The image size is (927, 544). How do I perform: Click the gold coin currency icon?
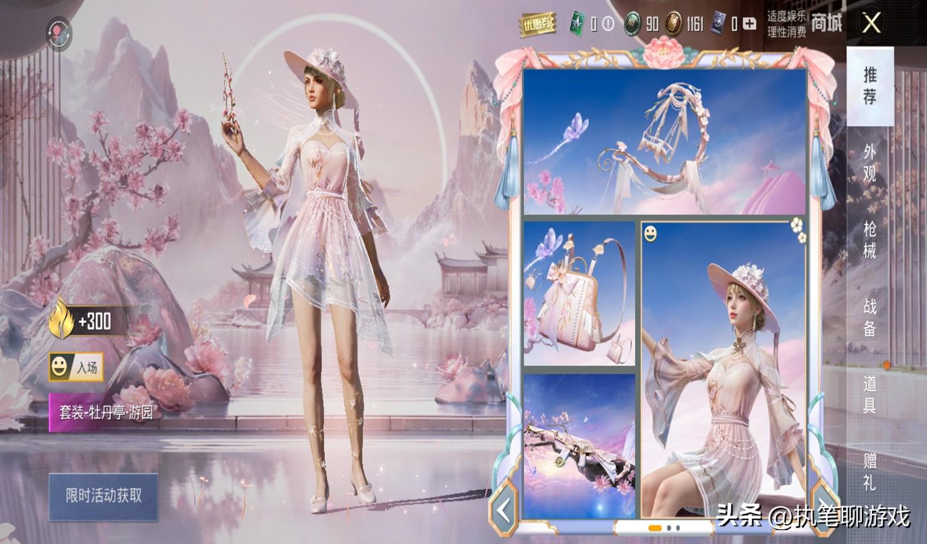point(675,24)
